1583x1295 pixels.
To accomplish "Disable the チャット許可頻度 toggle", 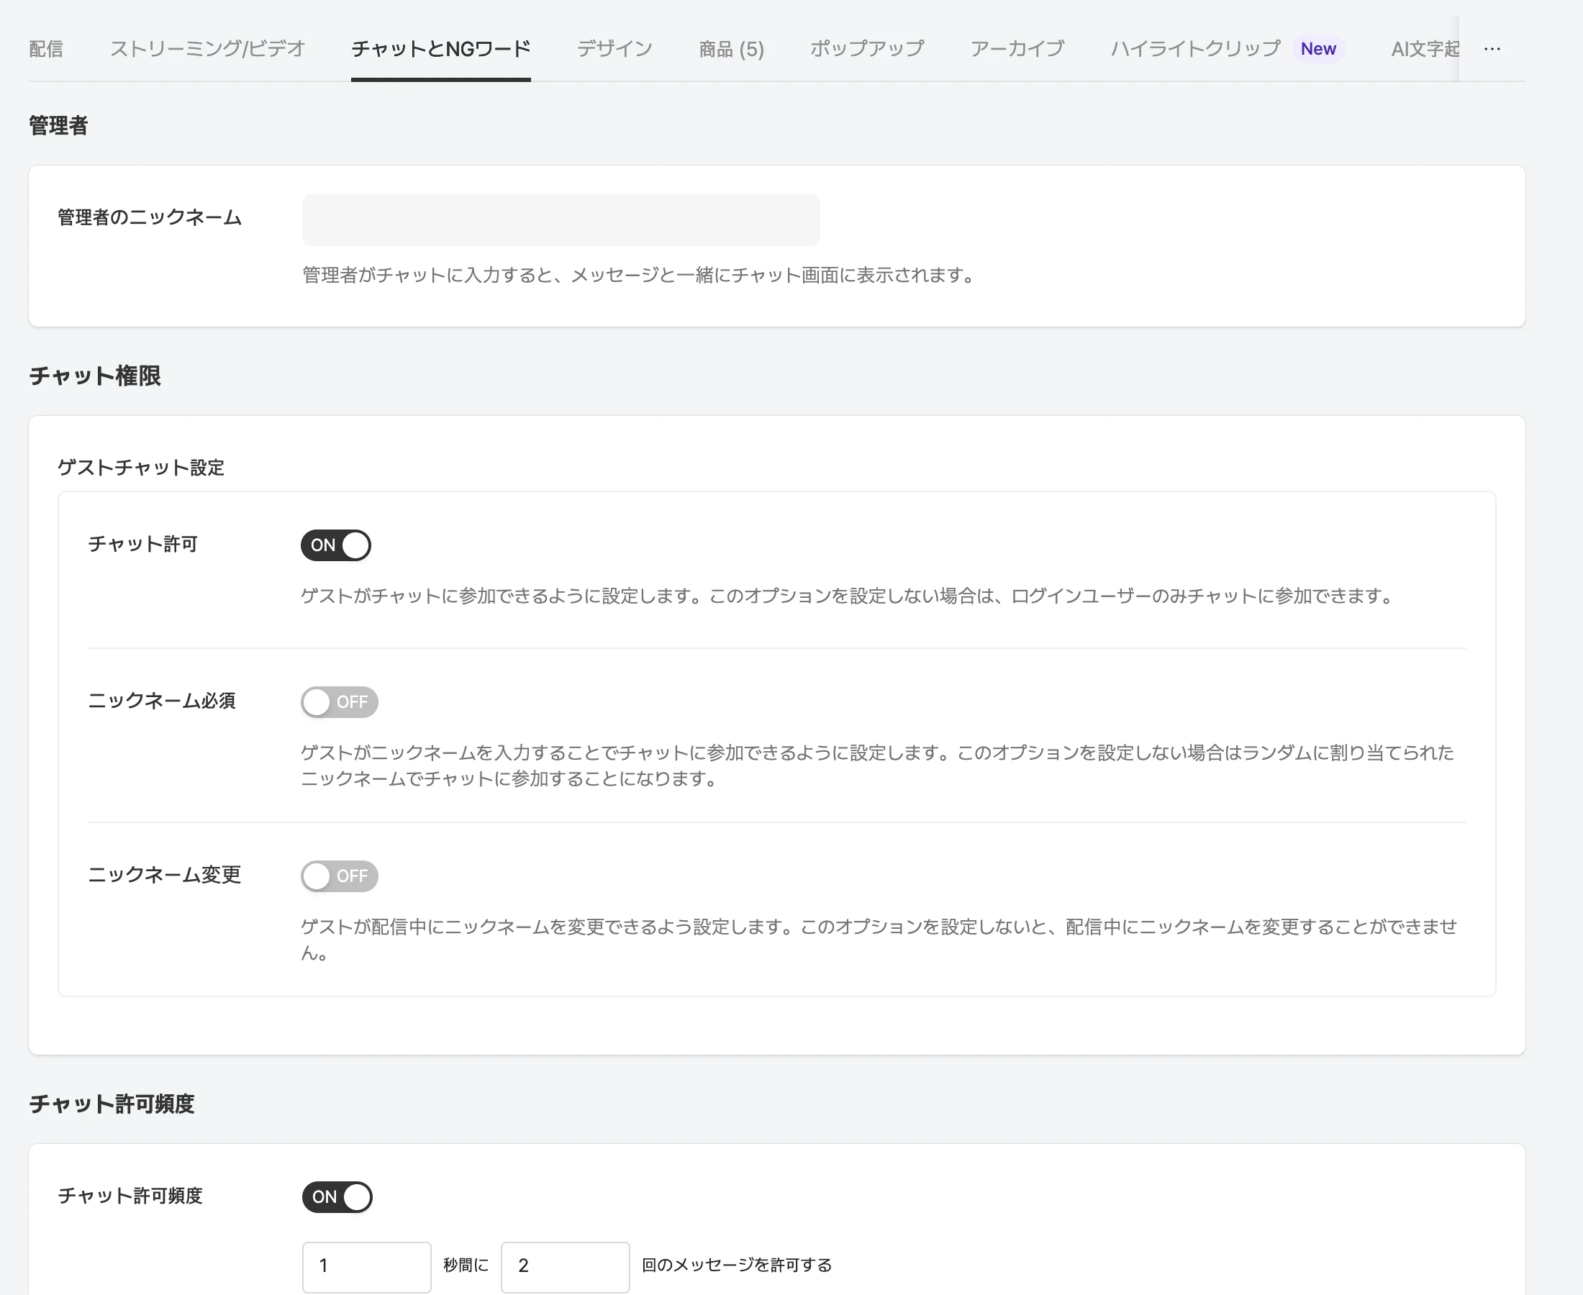I will tap(337, 1196).
